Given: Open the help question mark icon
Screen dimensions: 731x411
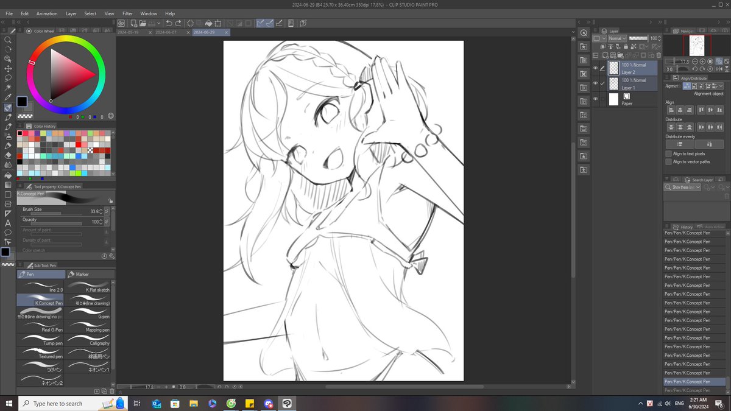Looking at the screenshot, I should (302, 23).
